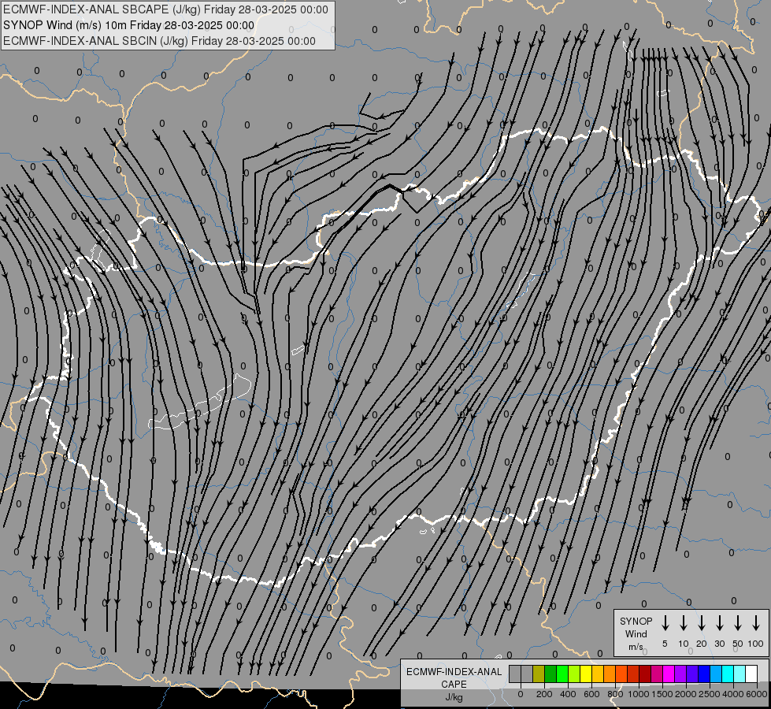Click the SBCAPE title line in header
This screenshot has height=709, width=771.
click(x=165, y=9)
